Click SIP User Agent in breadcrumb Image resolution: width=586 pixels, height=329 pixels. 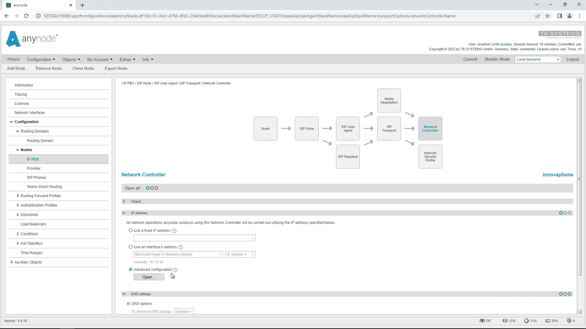tap(165, 83)
